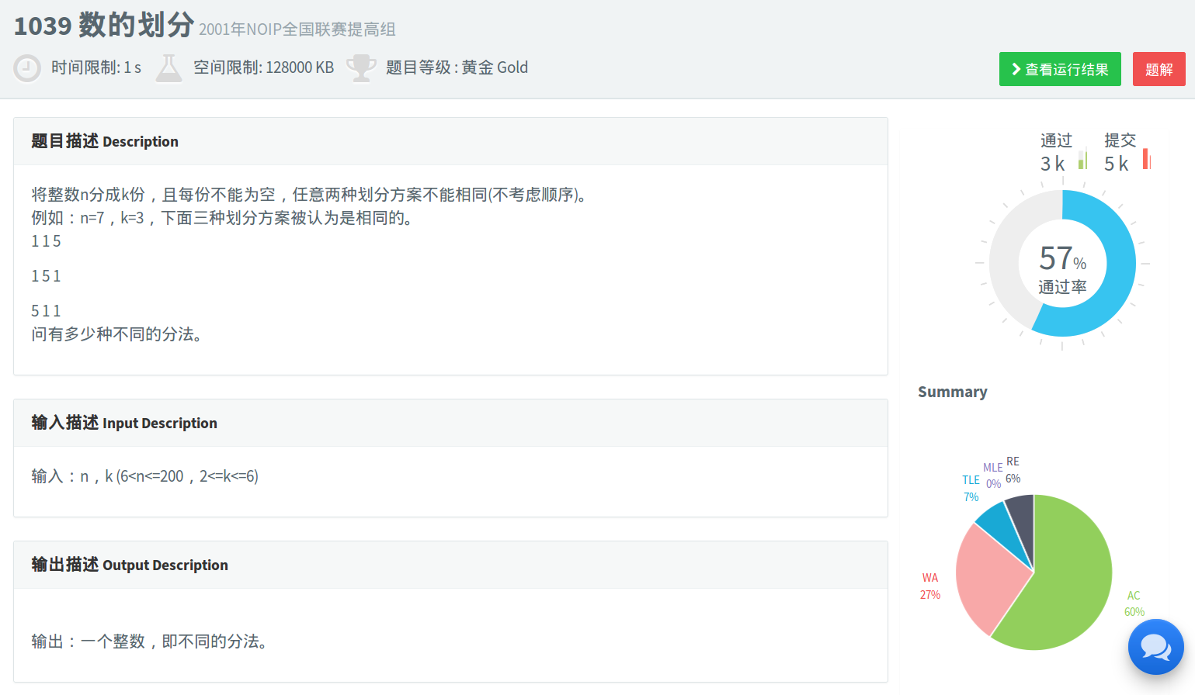Click the TLE 7% chart label

pyautogui.click(x=971, y=489)
